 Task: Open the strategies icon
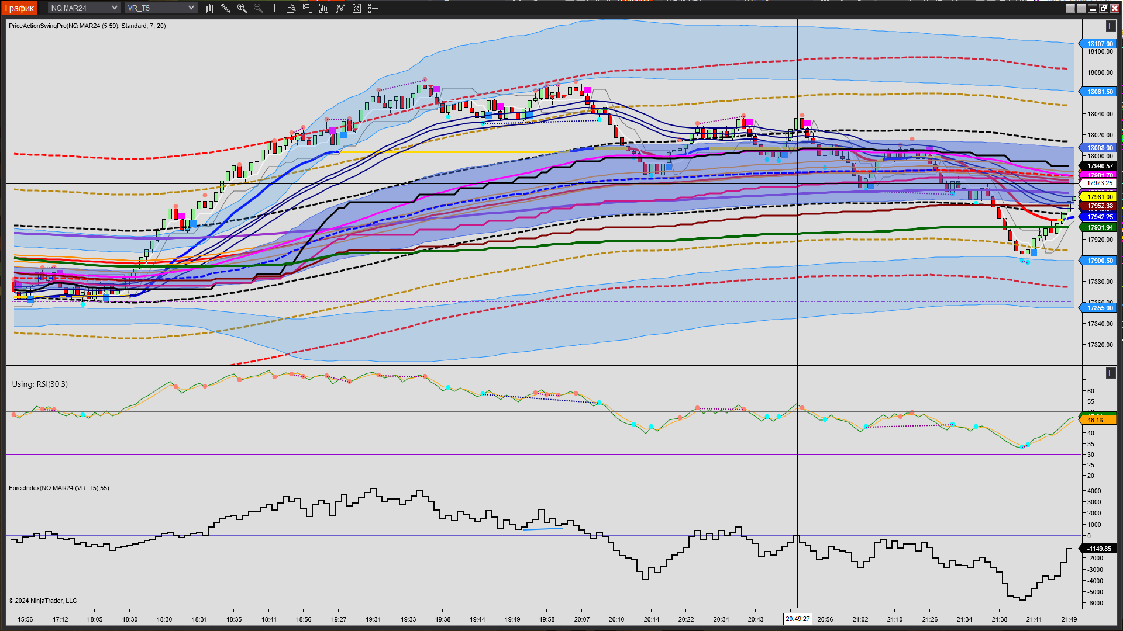point(340,8)
